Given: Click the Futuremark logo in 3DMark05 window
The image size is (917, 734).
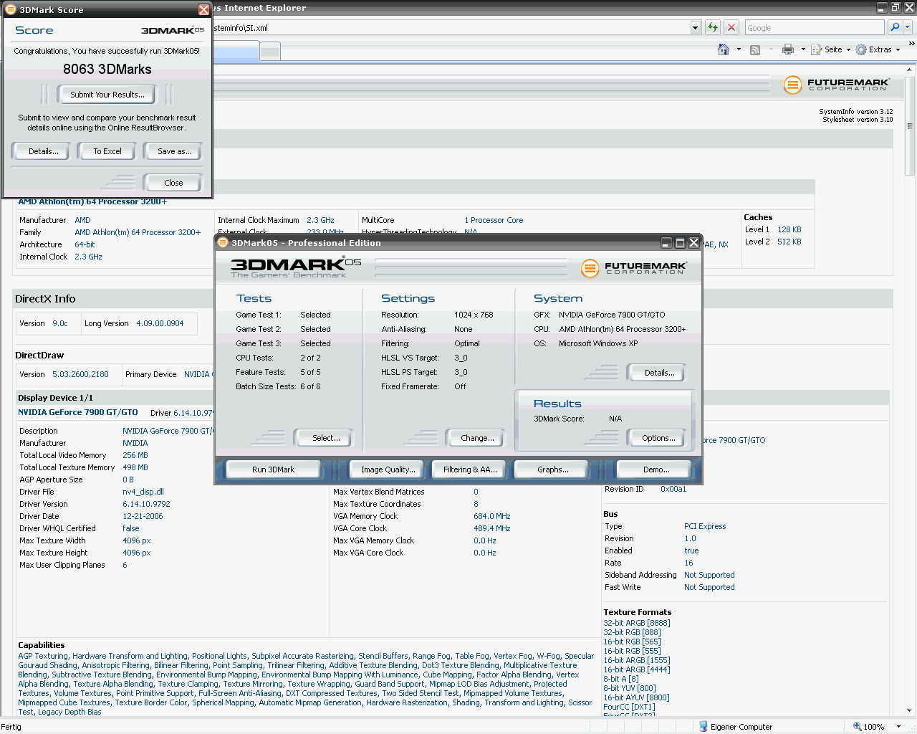Looking at the screenshot, I should 633,268.
